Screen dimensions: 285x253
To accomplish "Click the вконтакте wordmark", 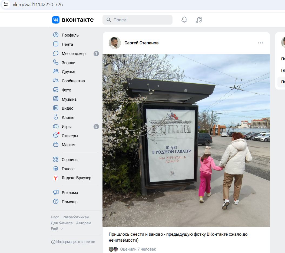I will click(78, 20).
